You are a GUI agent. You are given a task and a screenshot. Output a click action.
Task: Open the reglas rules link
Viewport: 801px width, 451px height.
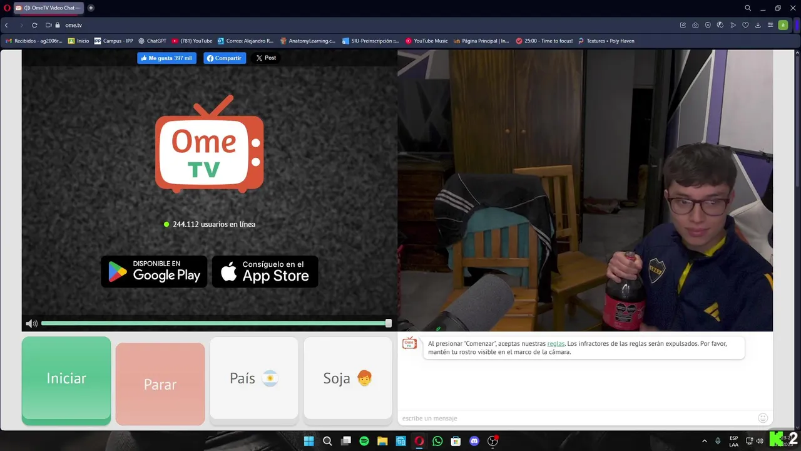[556, 343]
